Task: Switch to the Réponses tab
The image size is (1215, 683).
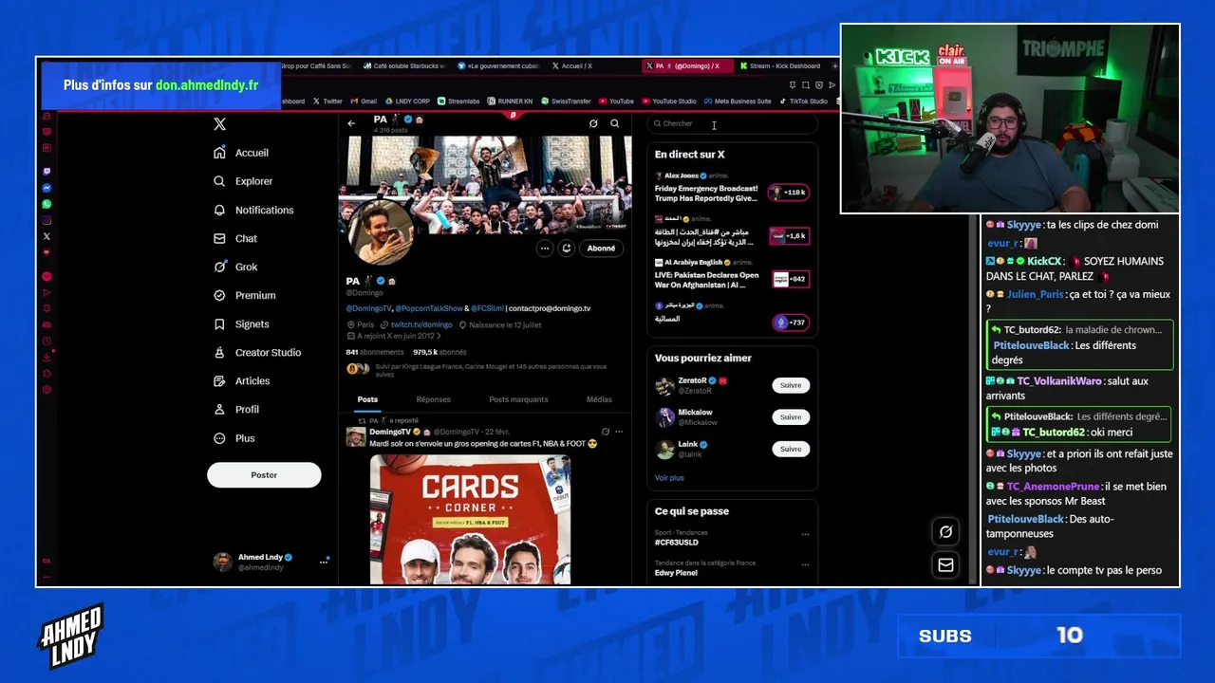Action: pyautogui.click(x=433, y=399)
